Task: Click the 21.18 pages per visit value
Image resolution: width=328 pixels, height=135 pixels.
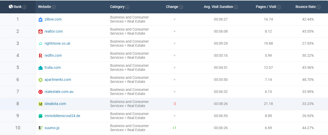Action: (268, 104)
